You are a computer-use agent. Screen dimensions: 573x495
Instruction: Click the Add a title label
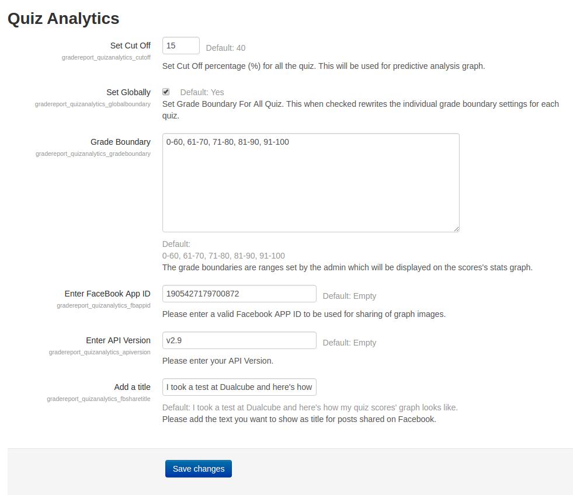tap(132, 387)
